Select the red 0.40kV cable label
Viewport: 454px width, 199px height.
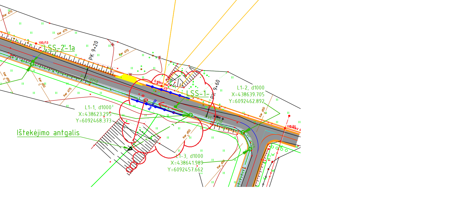[x=158, y=82]
